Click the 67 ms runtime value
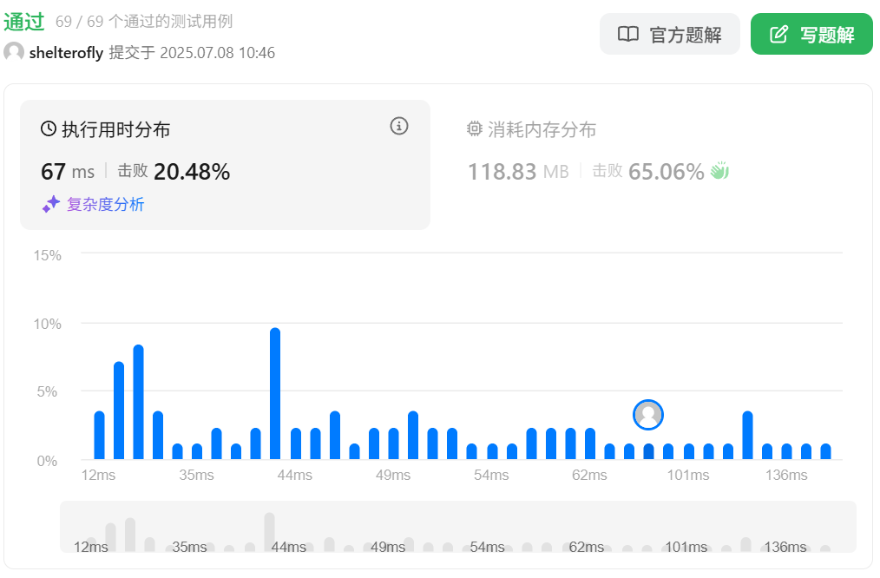880x578 pixels. 68,171
